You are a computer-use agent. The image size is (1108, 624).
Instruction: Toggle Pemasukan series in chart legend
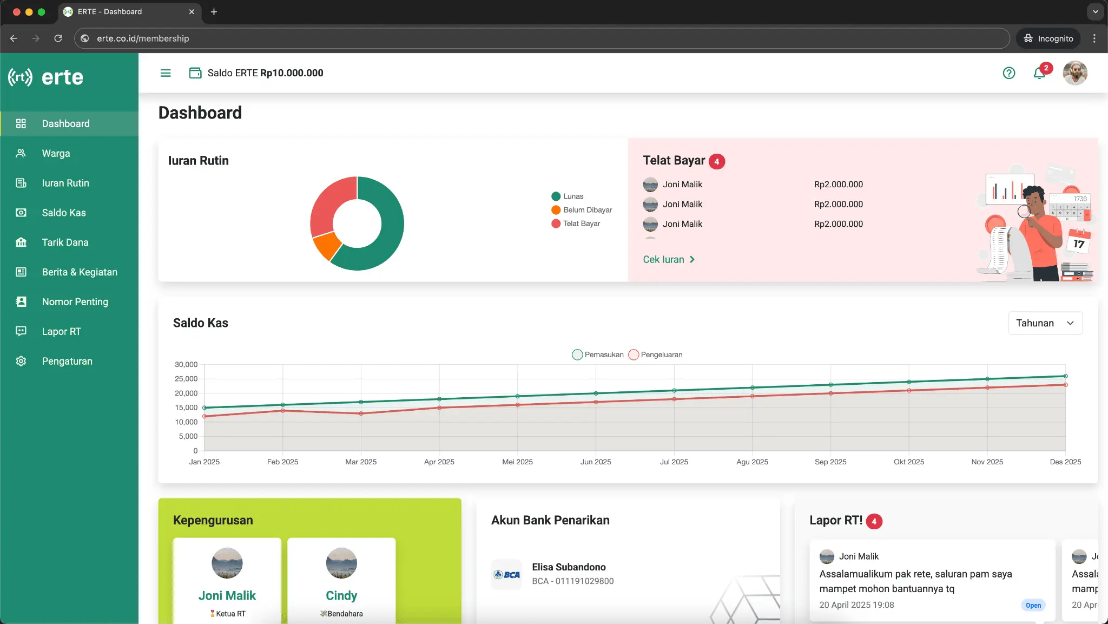[598, 354]
